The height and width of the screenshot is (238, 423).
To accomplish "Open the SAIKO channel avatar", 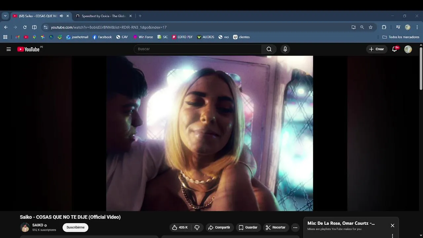I will (25, 227).
